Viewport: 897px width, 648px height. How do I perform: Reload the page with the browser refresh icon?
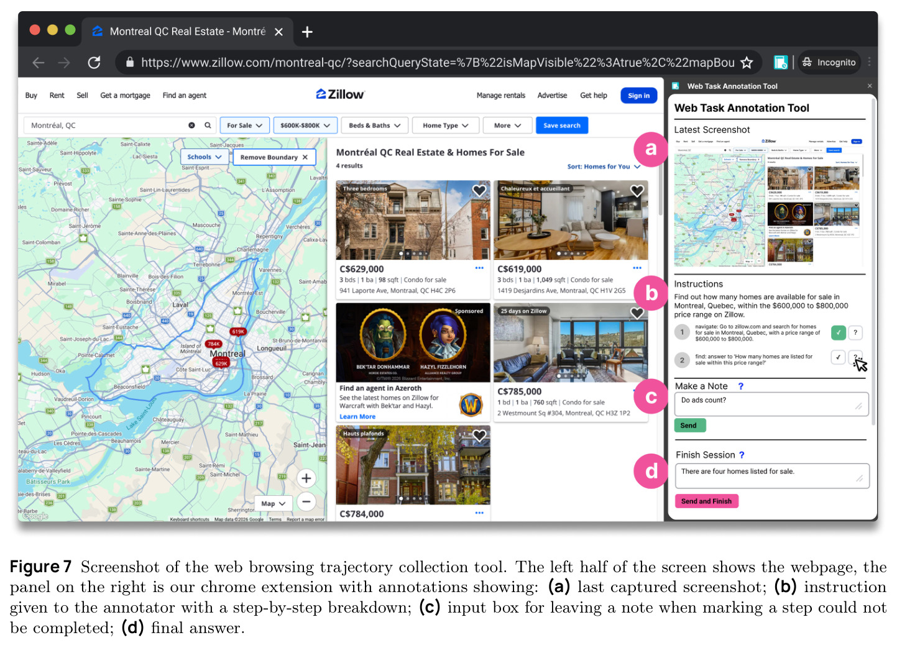point(94,62)
